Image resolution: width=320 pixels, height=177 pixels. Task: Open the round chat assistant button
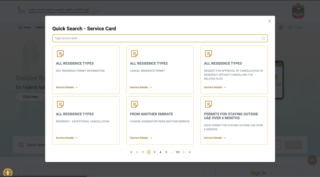click(x=312, y=160)
